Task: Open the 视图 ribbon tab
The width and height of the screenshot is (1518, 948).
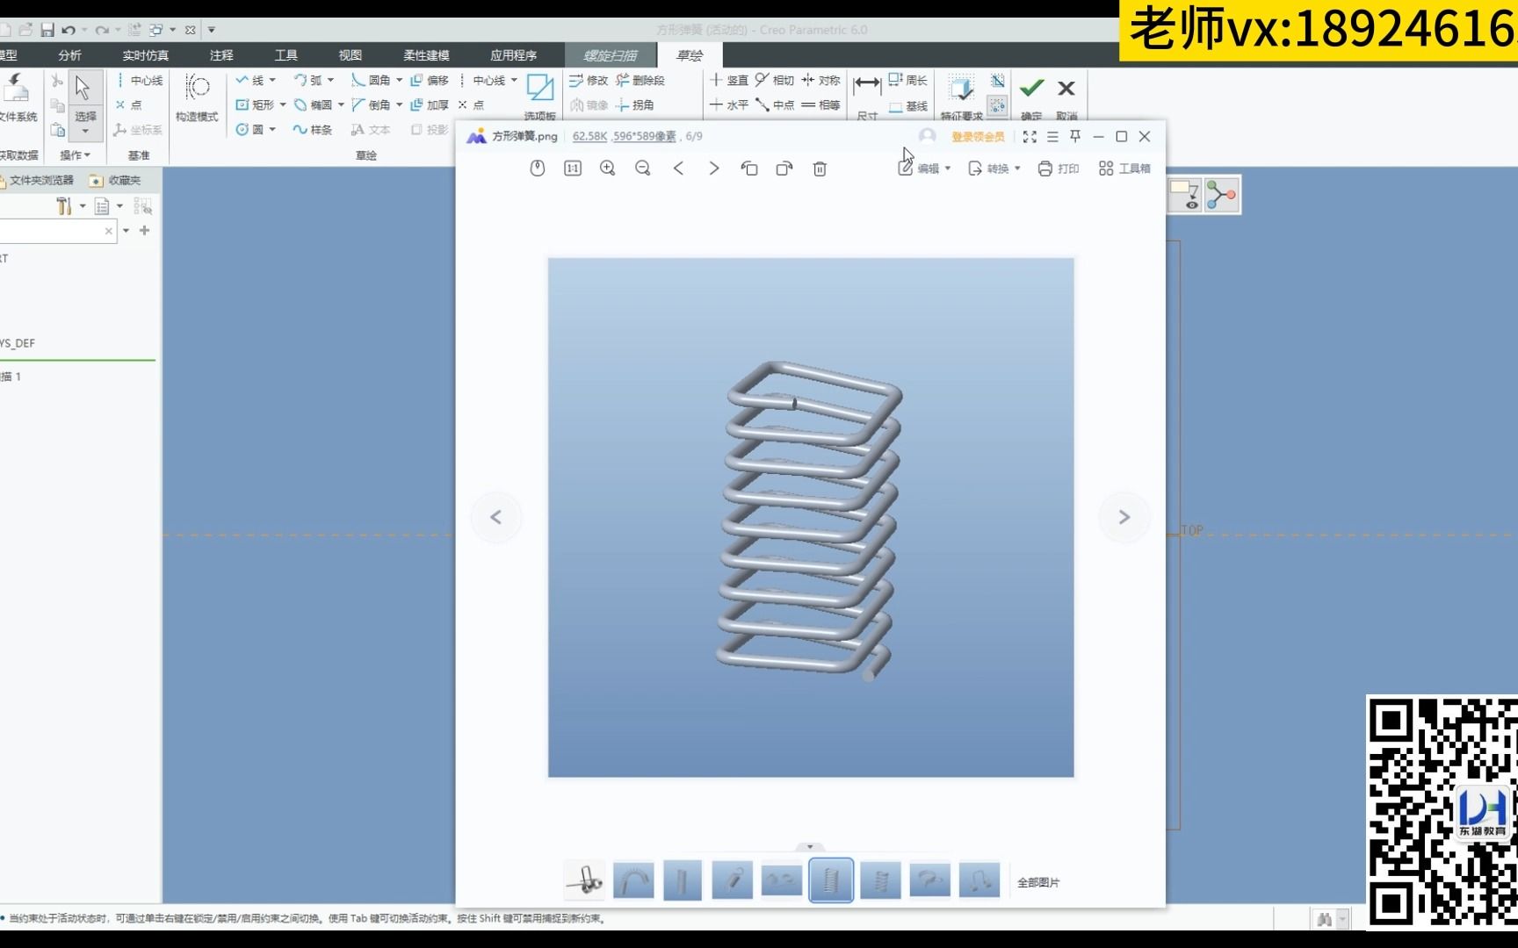Action: 350,55
